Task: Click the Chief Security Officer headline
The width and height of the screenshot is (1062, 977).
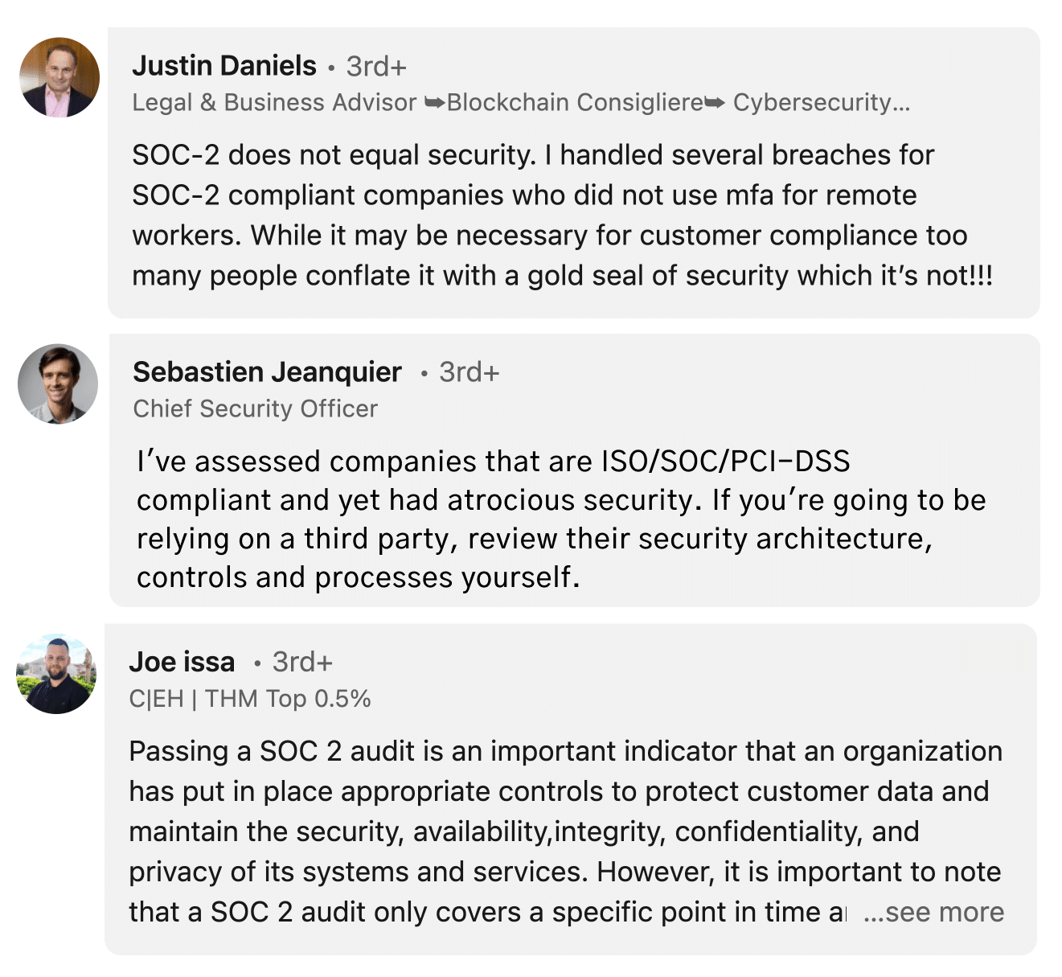Action: click(255, 408)
